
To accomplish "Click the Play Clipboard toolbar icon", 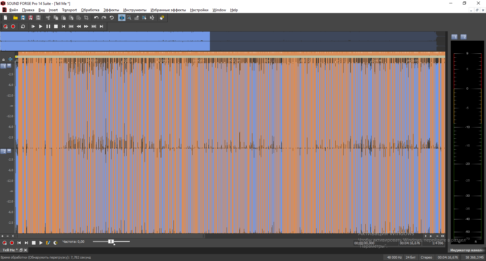I will [79, 18].
